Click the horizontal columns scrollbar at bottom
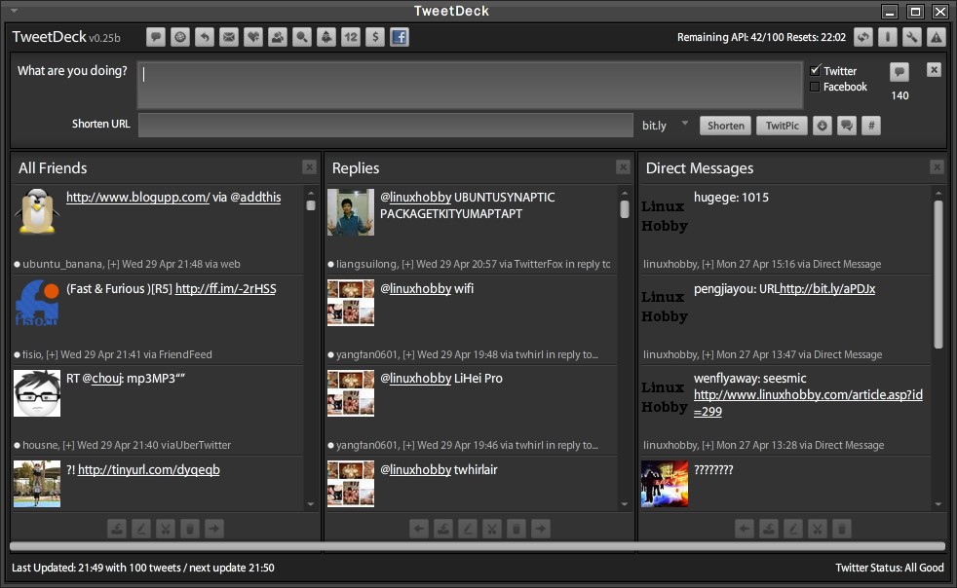Viewport: 957px width, 588px height. pyautogui.click(x=478, y=546)
